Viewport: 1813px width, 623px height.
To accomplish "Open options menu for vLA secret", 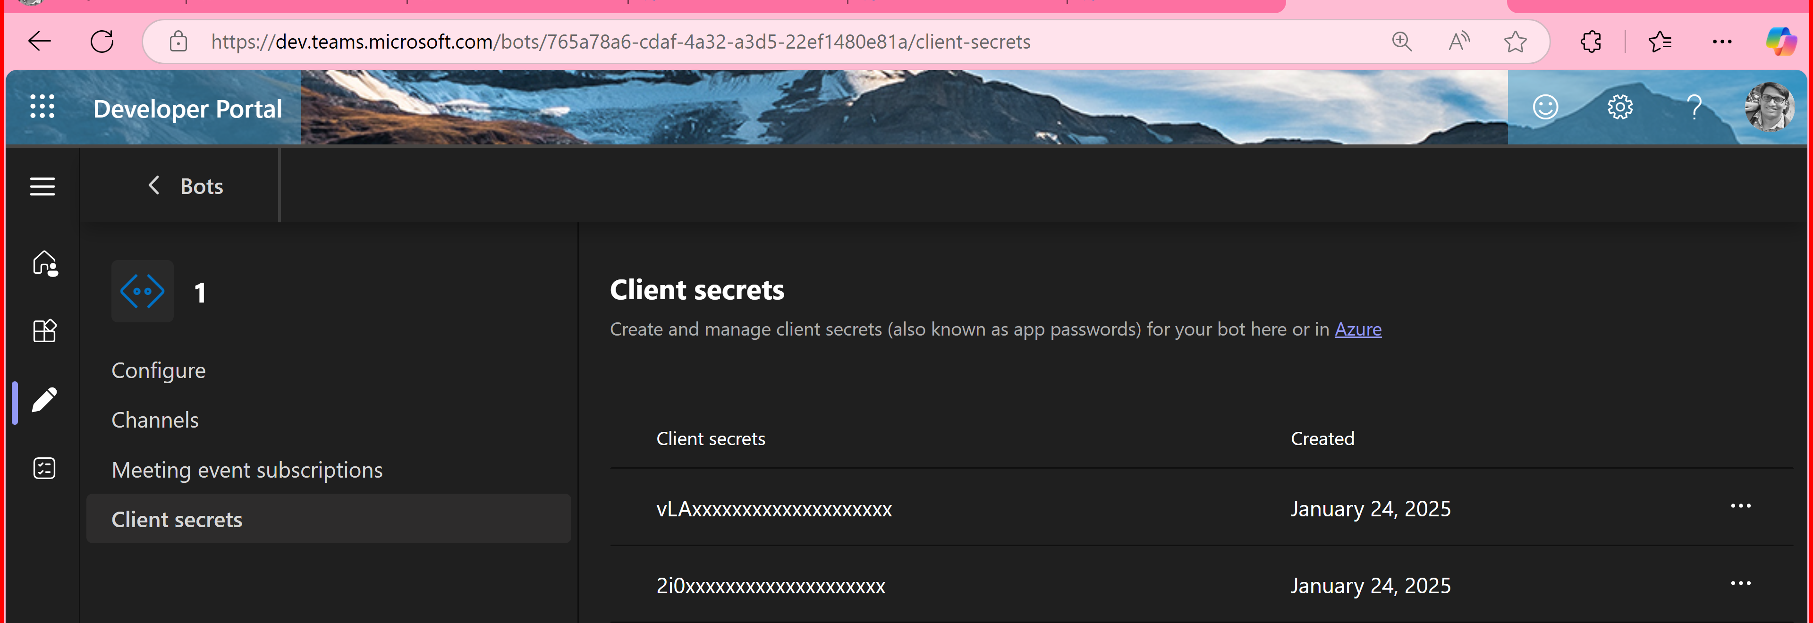I will pos(1740,506).
